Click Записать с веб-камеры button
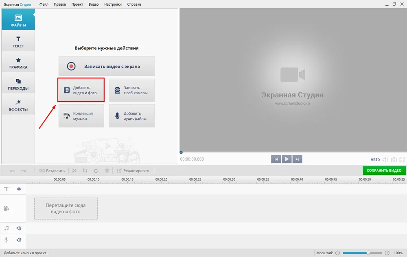The image size is (407, 257). [131, 90]
